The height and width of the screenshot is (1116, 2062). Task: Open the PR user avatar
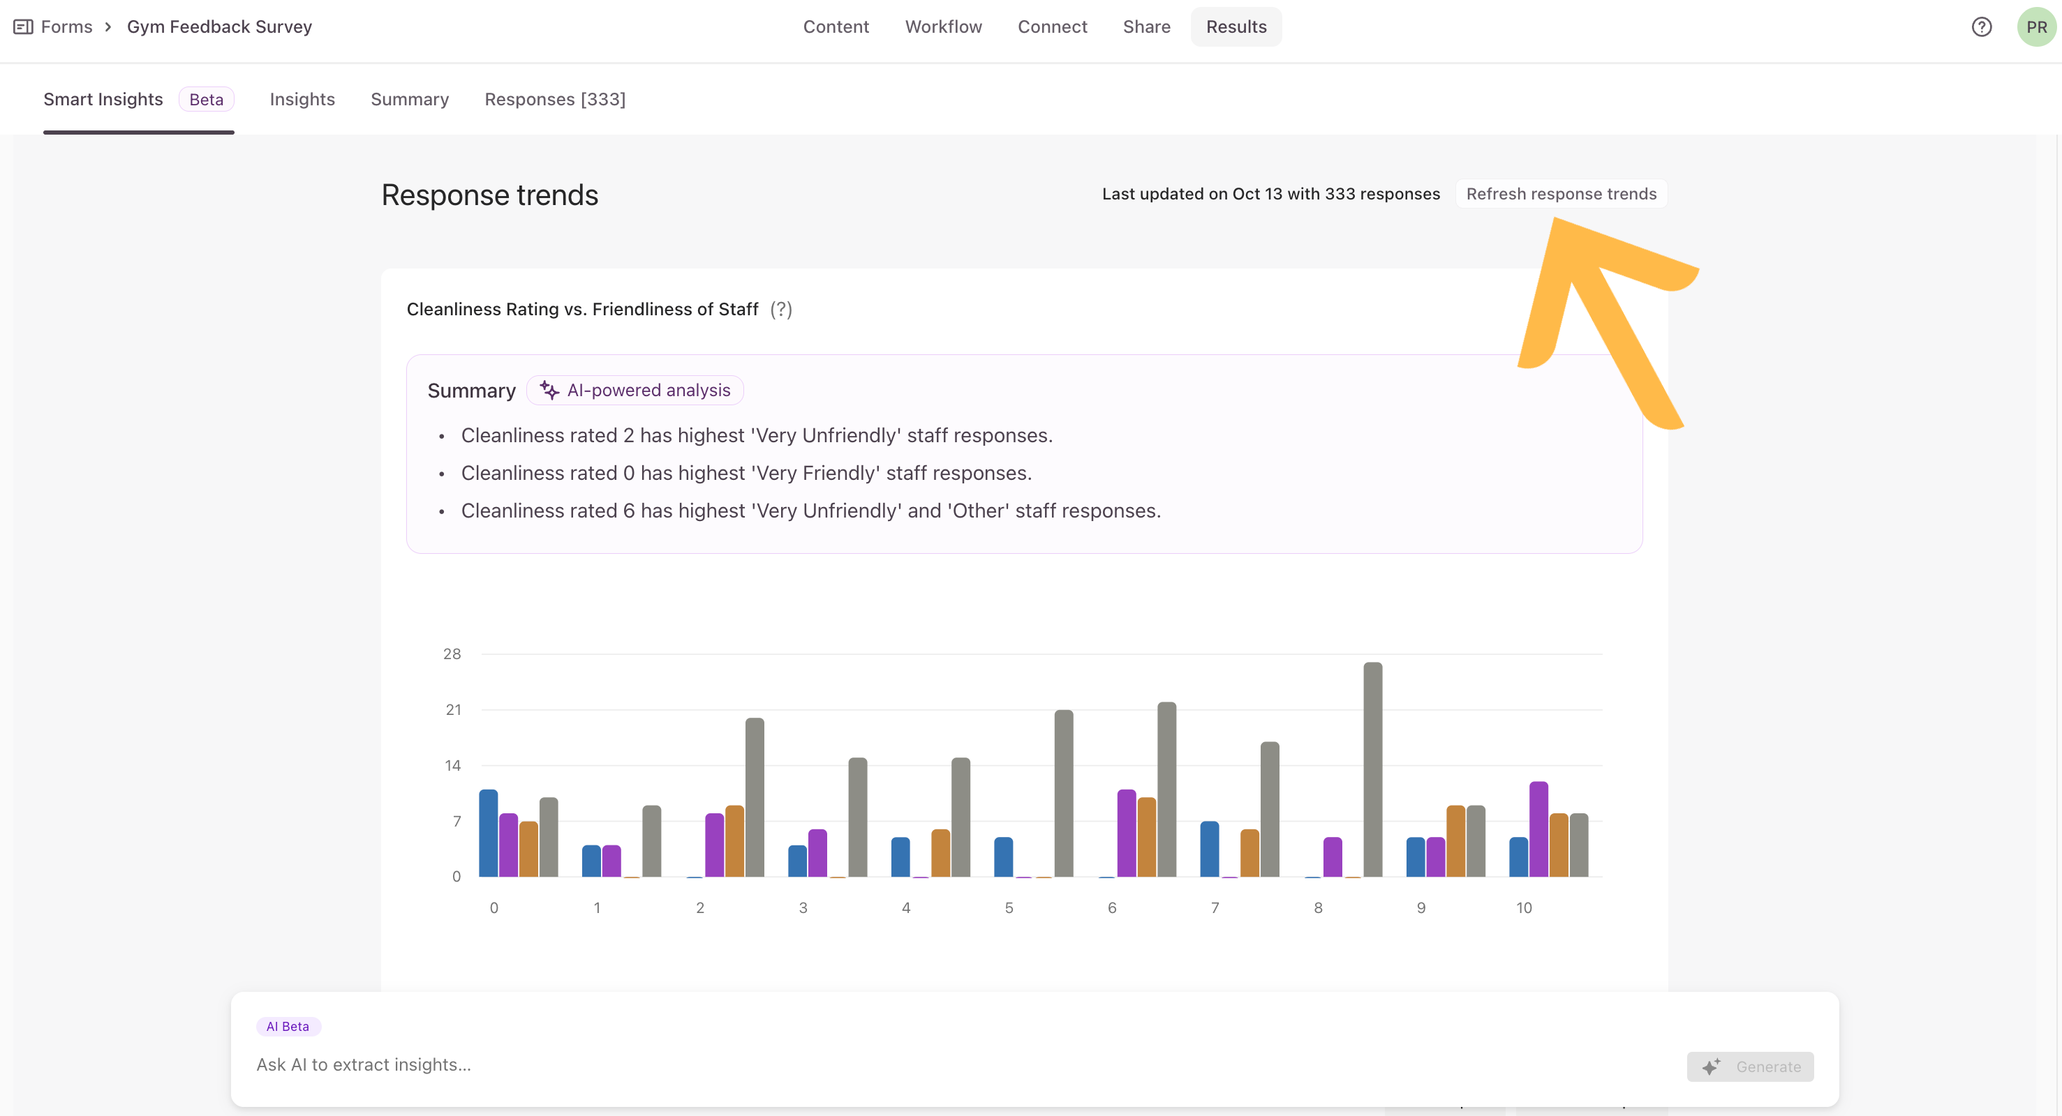pos(2035,27)
